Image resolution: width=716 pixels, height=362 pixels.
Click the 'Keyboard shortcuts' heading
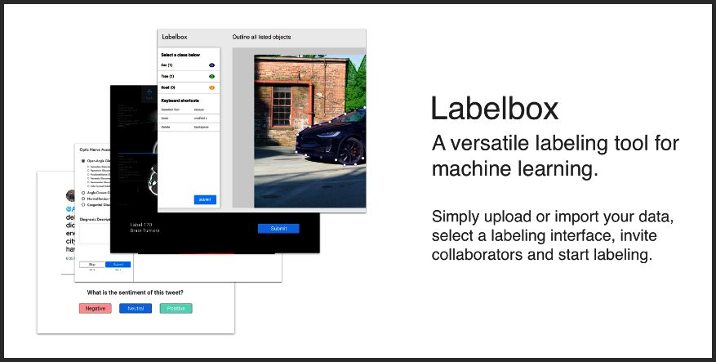(x=180, y=101)
